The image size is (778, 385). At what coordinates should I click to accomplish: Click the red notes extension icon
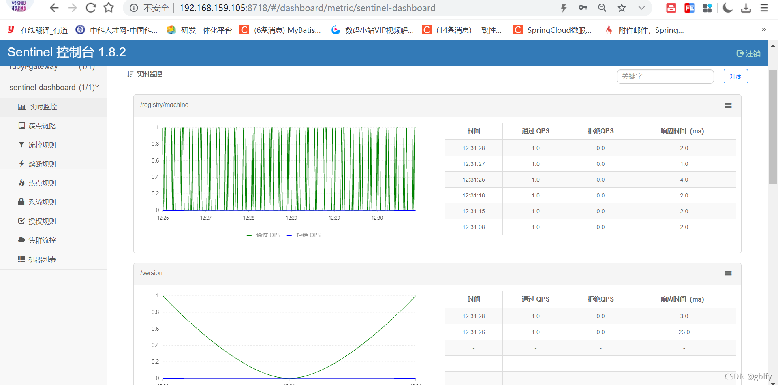[x=671, y=8]
